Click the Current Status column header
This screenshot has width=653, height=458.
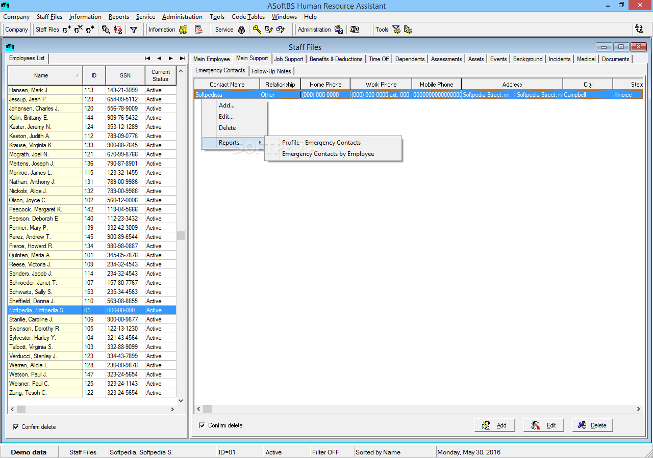160,76
